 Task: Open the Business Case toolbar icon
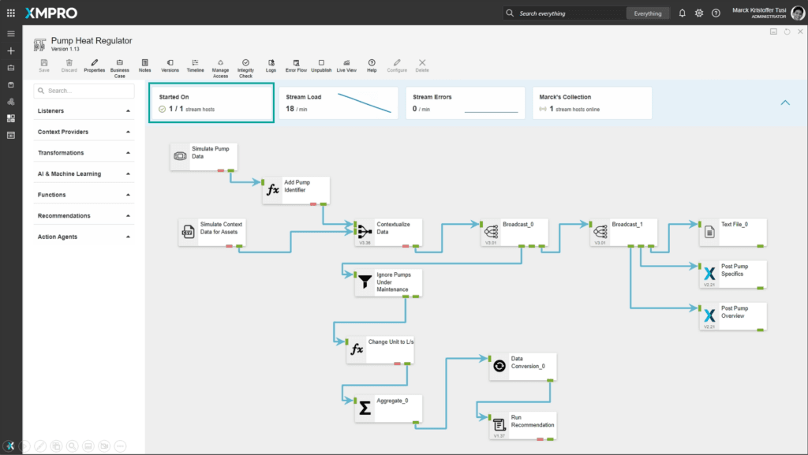click(x=120, y=62)
